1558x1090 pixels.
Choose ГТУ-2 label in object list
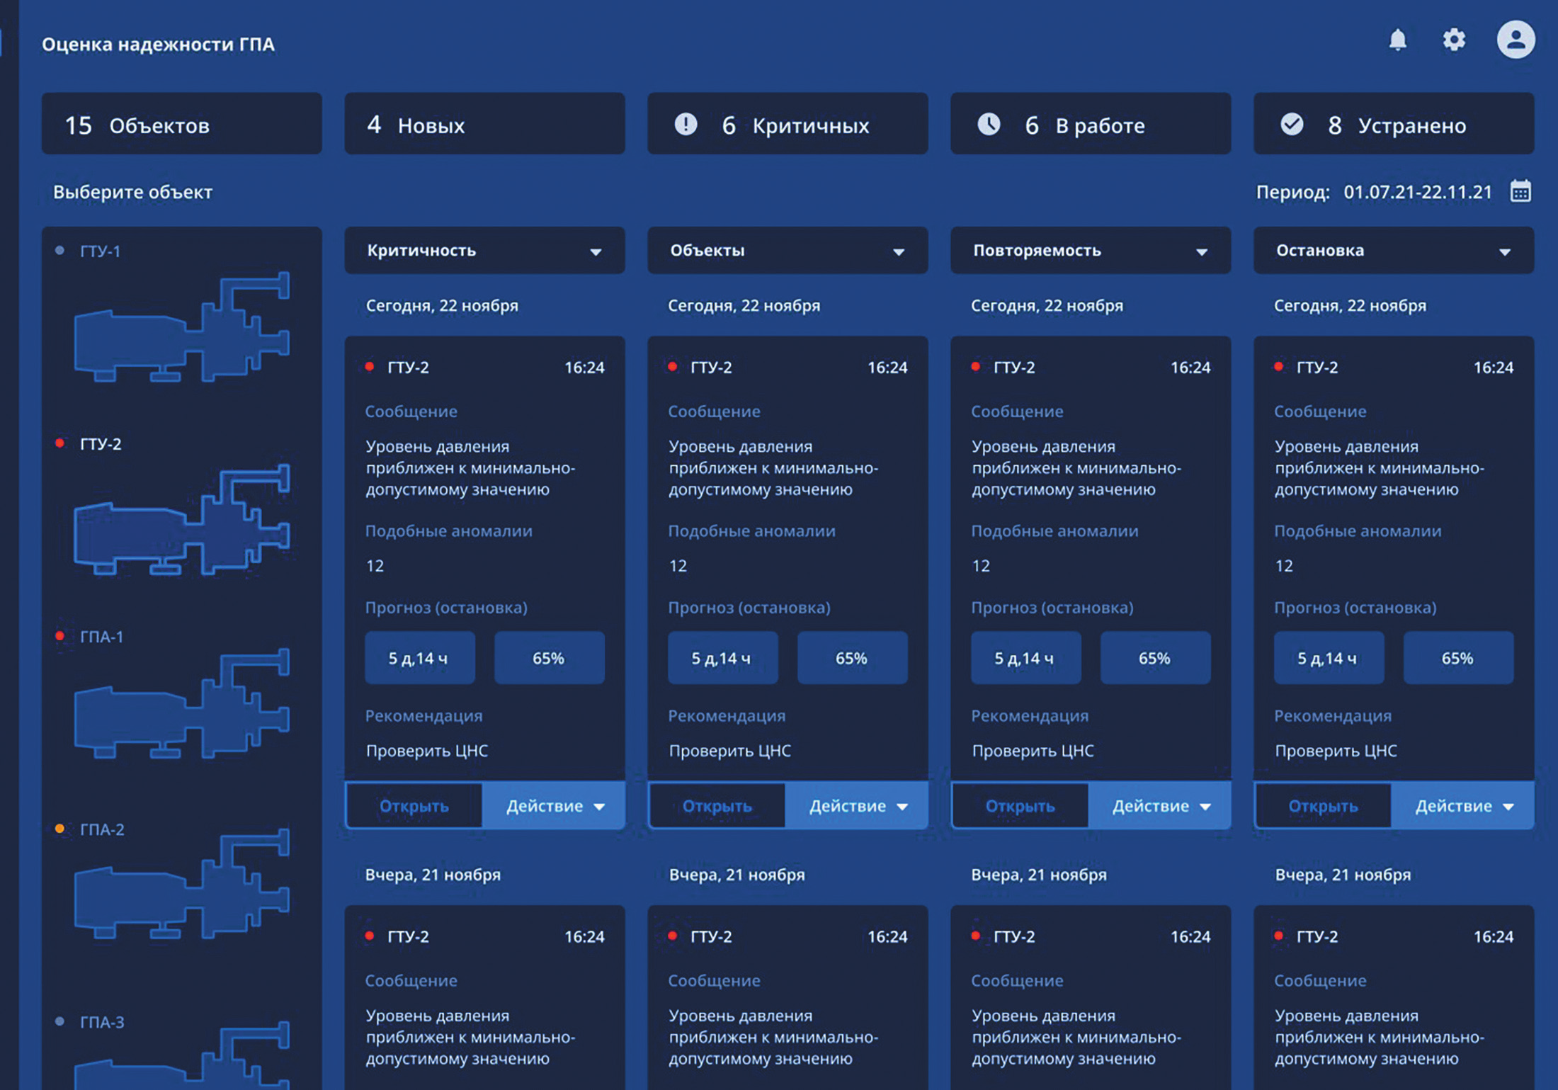tap(101, 444)
